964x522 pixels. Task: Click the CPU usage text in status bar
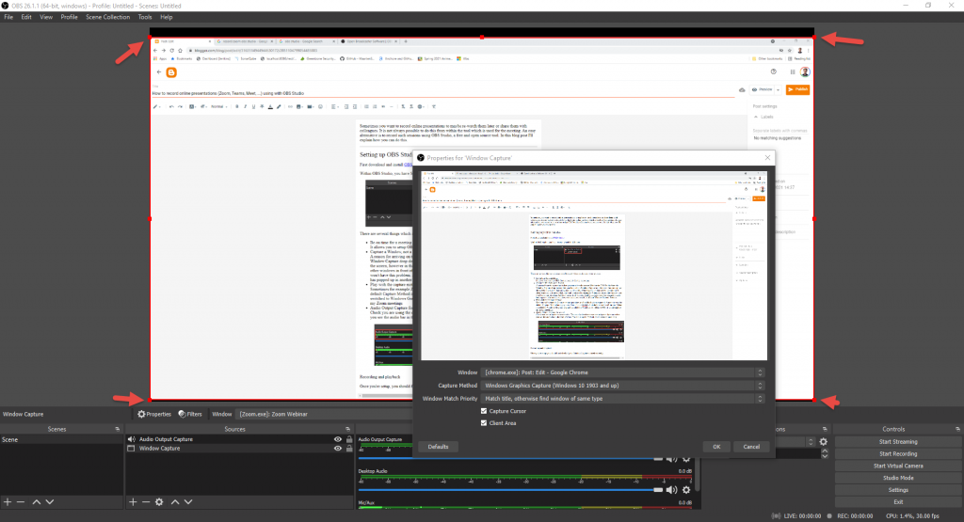pyautogui.click(x=912, y=515)
